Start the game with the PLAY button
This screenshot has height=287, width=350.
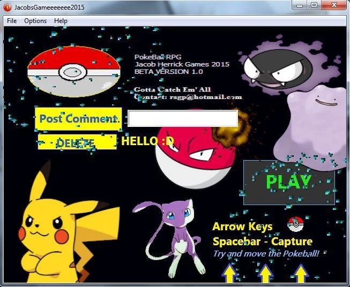[289, 182]
